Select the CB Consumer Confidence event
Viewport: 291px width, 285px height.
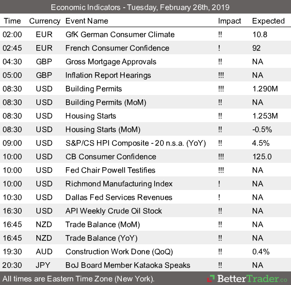(111, 157)
